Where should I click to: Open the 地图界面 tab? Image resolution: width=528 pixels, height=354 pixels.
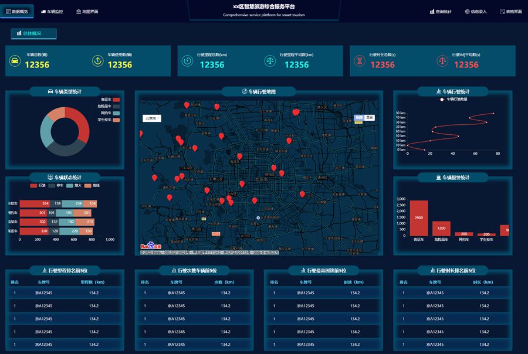click(87, 12)
